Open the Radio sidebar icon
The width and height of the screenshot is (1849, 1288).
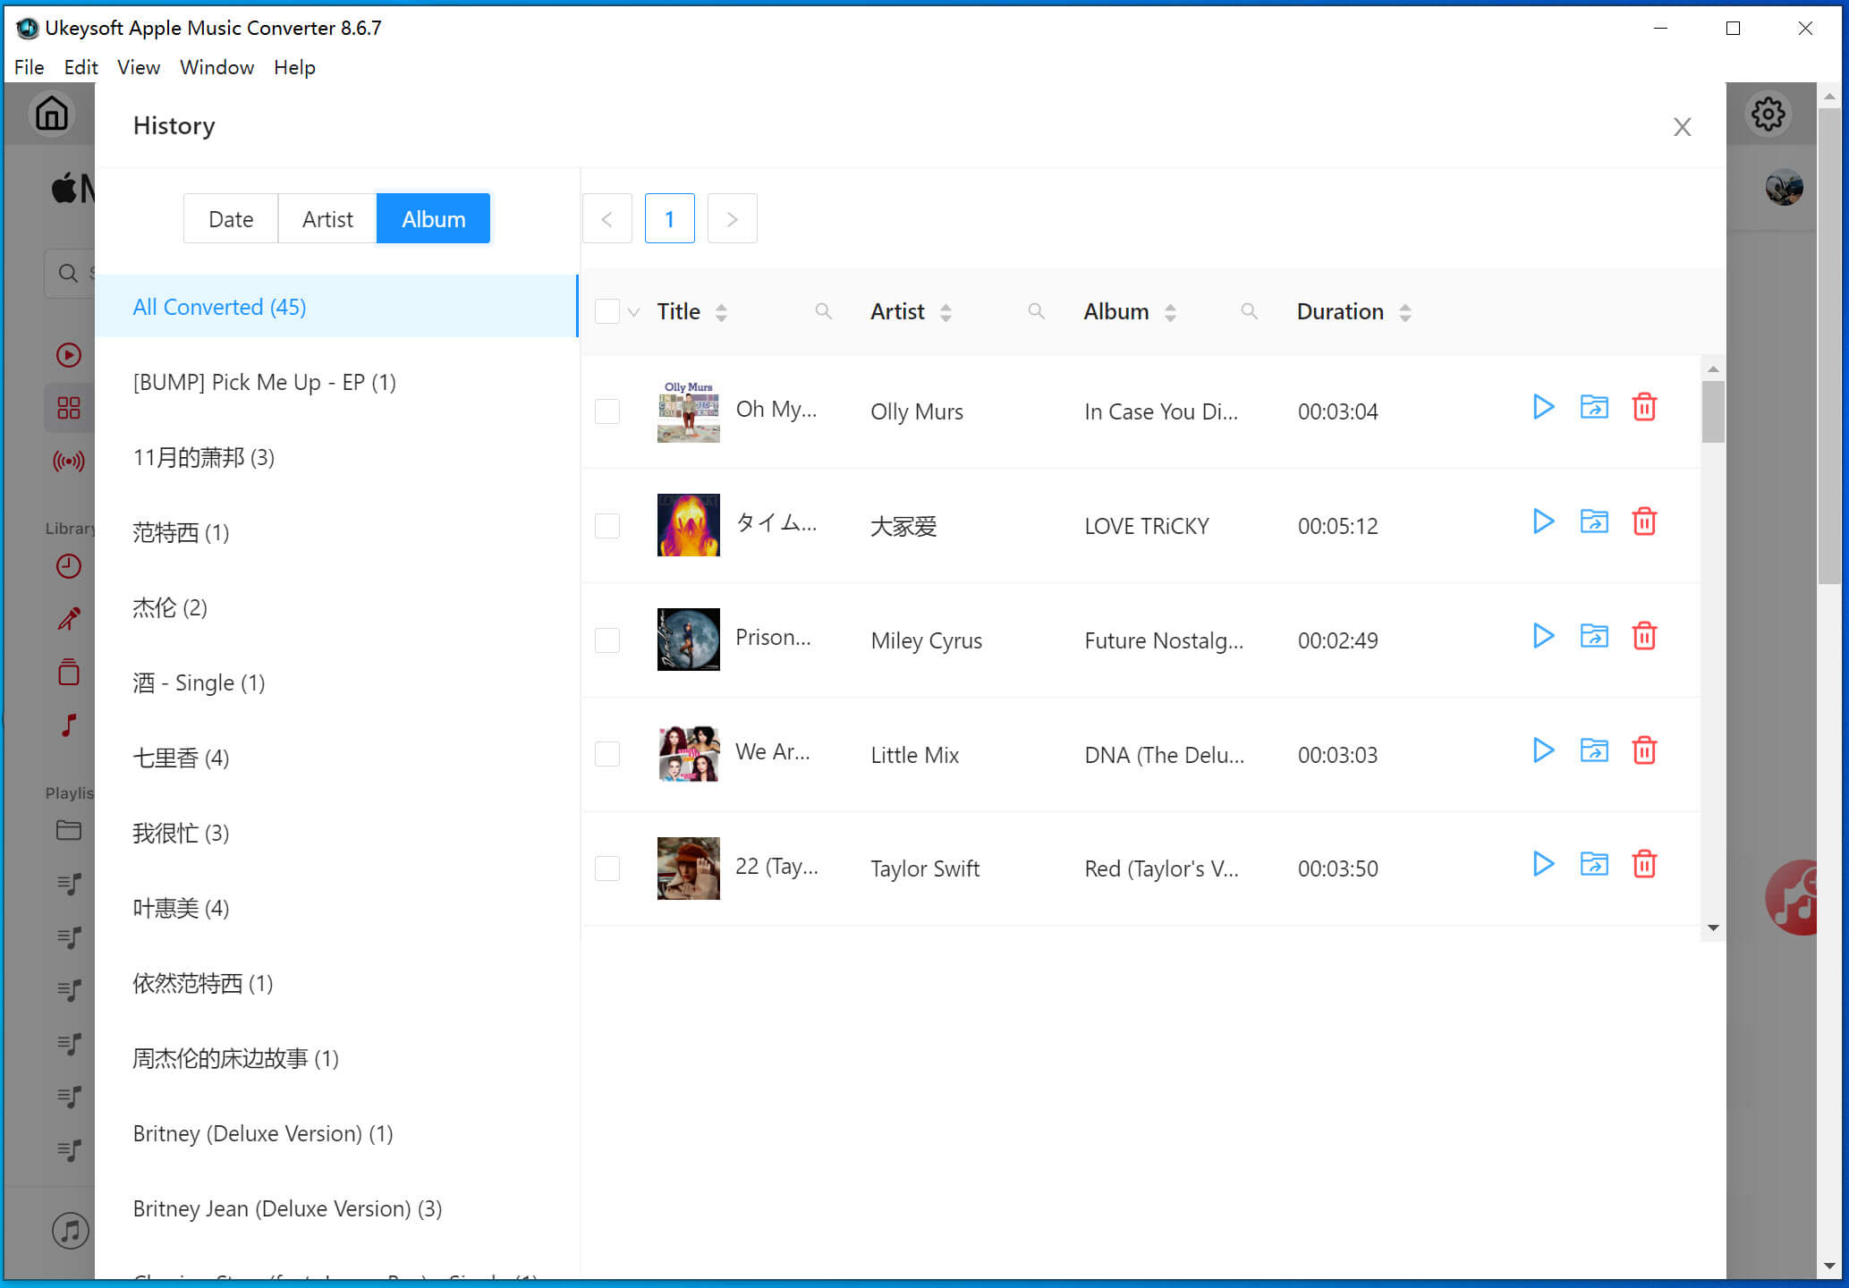(x=69, y=462)
